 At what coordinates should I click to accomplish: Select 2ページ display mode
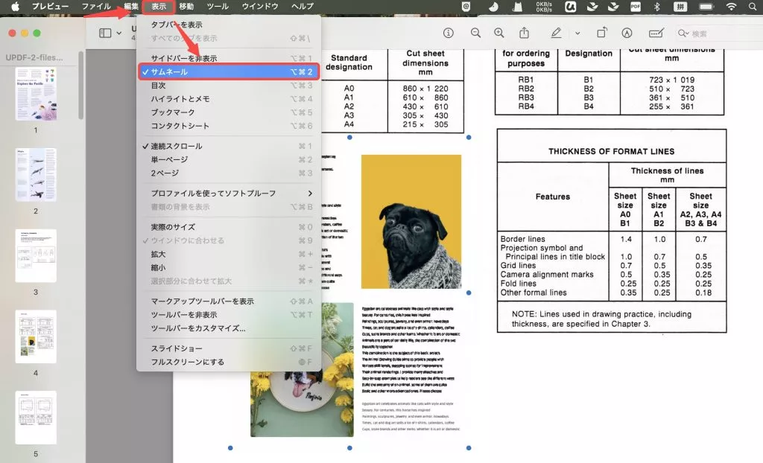click(x=229, y=173)
